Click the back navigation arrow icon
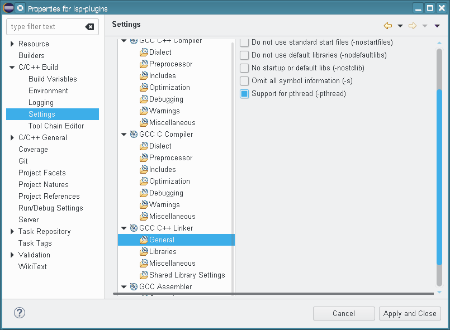450x330 pixels. tap(388, 26)
